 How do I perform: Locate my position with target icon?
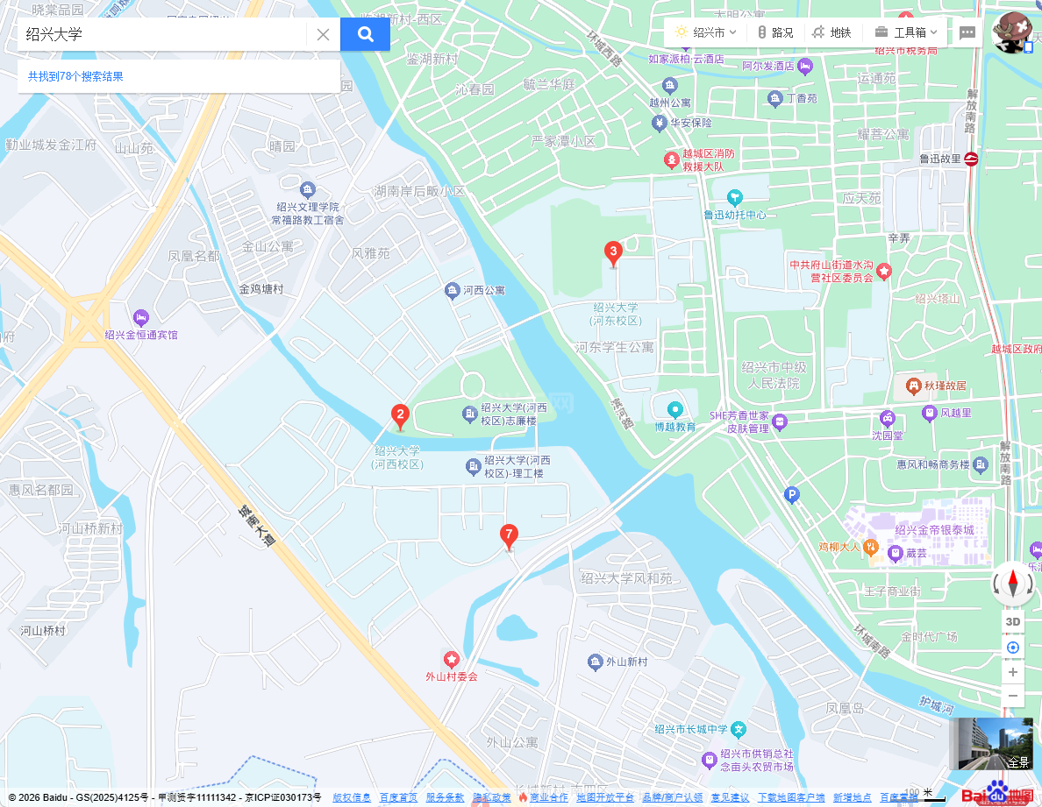pyautogui.click(x=1013, y=648)
